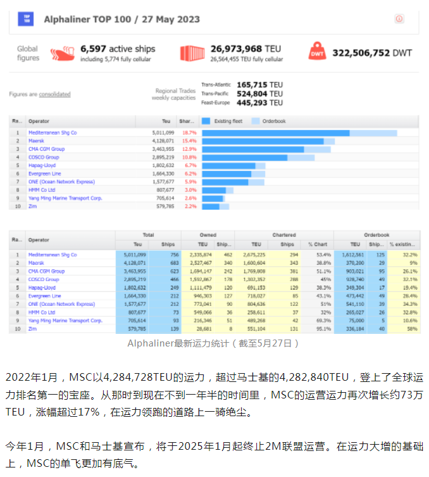Open Zim link in the chart table
Viewport: 429px width, 477px height.
[32, 207]
